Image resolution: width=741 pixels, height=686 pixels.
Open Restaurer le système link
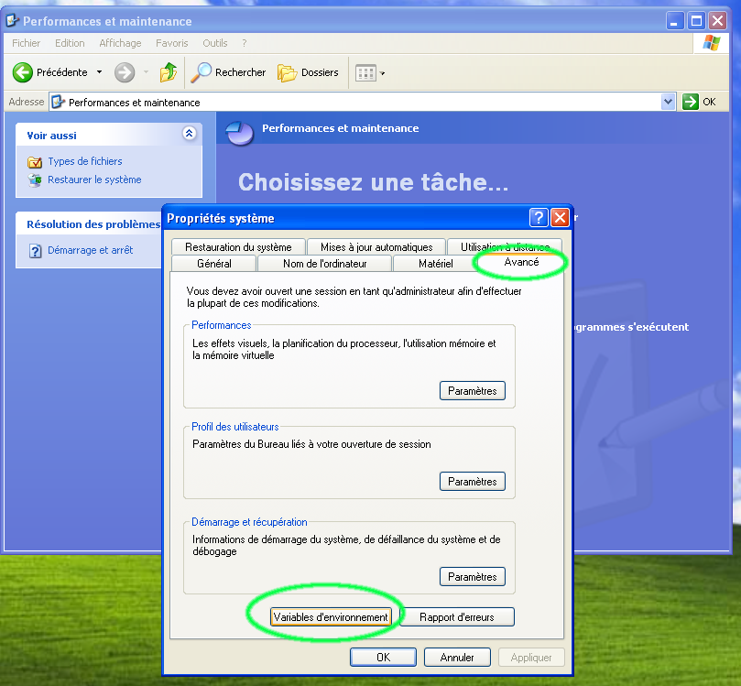pyautogui.click(x=94, y=180)
